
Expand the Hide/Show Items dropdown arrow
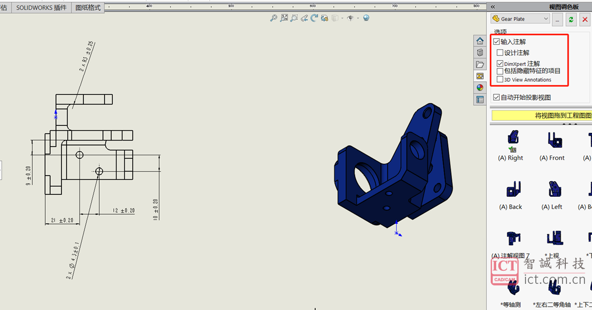pyautogui.click(x=357, y=18)
